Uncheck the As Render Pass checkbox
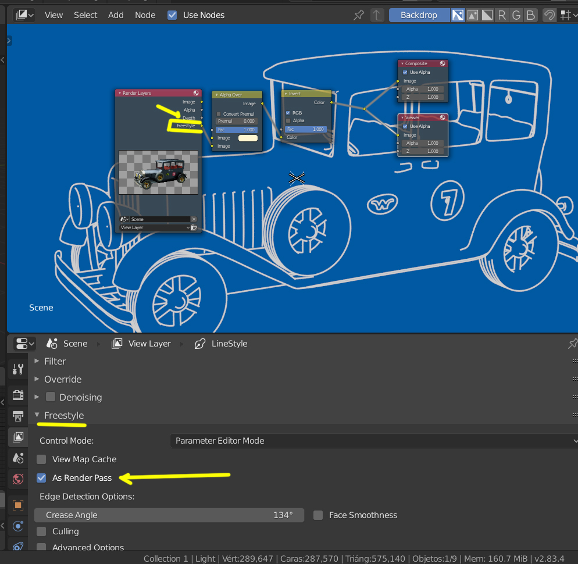This screenshot has width=578, height=564. (x=41, y=478)
